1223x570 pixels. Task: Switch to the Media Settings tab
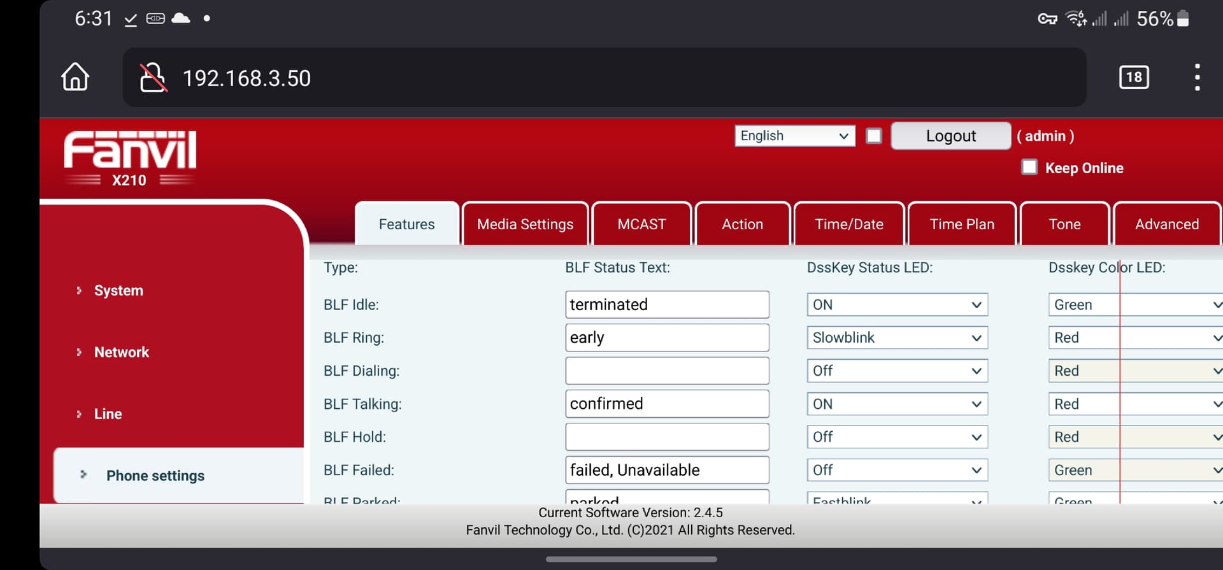(x=525, y=224)
